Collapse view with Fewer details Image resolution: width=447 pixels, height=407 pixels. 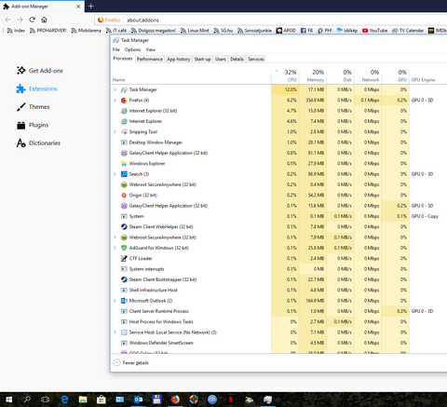(x=130, y=362)
